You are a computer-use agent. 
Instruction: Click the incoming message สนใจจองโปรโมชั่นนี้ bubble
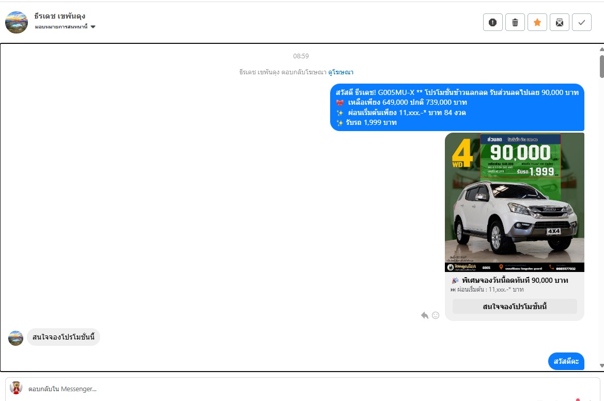coord(64,337)
